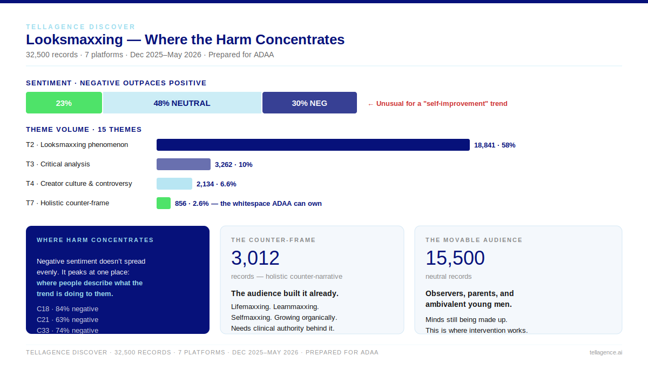Click the T2 Looksmaxxing phenomenon bar
Screen dimensions: 648x389
313,145
